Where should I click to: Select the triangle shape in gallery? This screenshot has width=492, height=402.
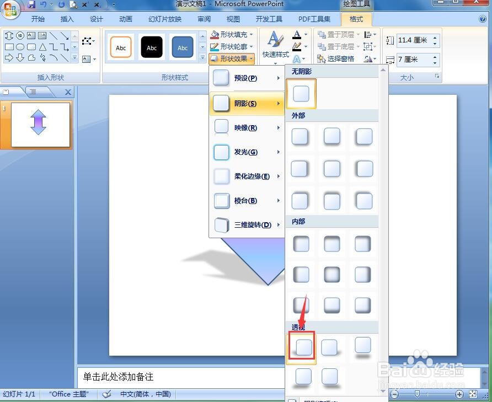(x=42, y=47)
